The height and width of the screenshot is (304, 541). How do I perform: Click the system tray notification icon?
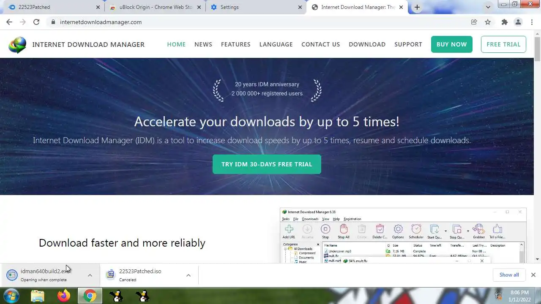tap(499, 296)
